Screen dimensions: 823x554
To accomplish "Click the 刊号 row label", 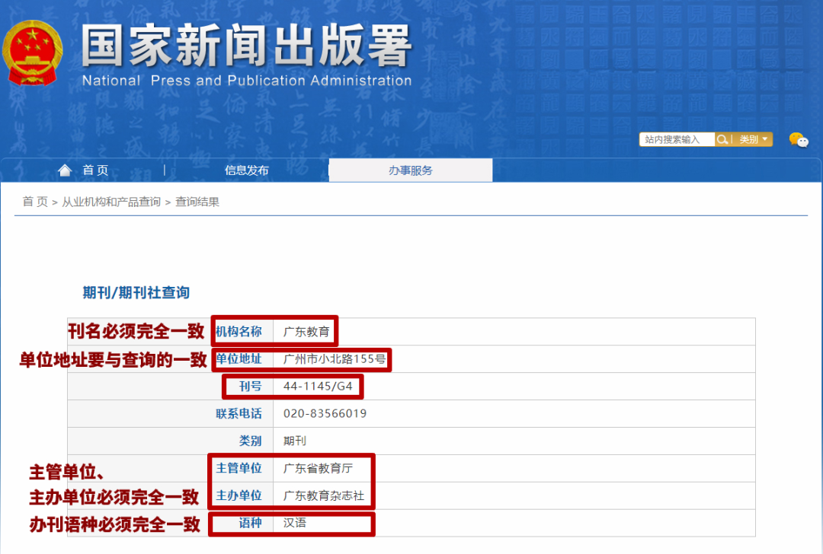I will pos(251,387).
